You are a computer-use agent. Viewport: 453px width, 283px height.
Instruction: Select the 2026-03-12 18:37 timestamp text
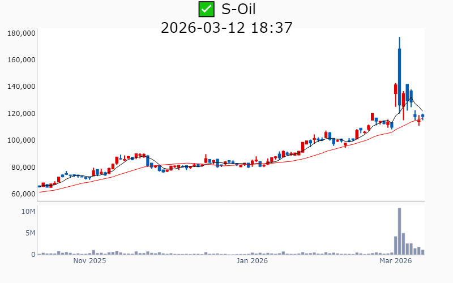[x=226, y=27]
